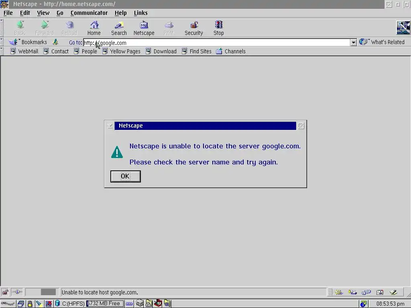Screen dimensions: 411x308
Task: Go to the Home page icon
Action: (x=94, y=28)
